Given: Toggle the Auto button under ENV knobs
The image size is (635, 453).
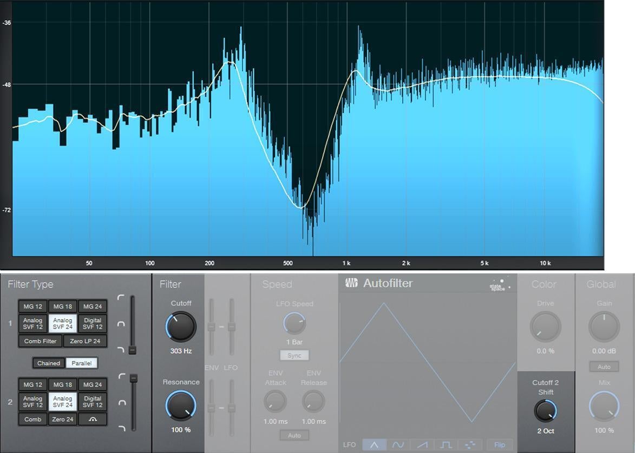Looking at the screenshot, I should (294, 435).
